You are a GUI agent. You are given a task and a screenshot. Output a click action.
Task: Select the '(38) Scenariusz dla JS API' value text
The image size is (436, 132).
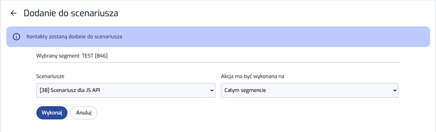click(70, 90)
